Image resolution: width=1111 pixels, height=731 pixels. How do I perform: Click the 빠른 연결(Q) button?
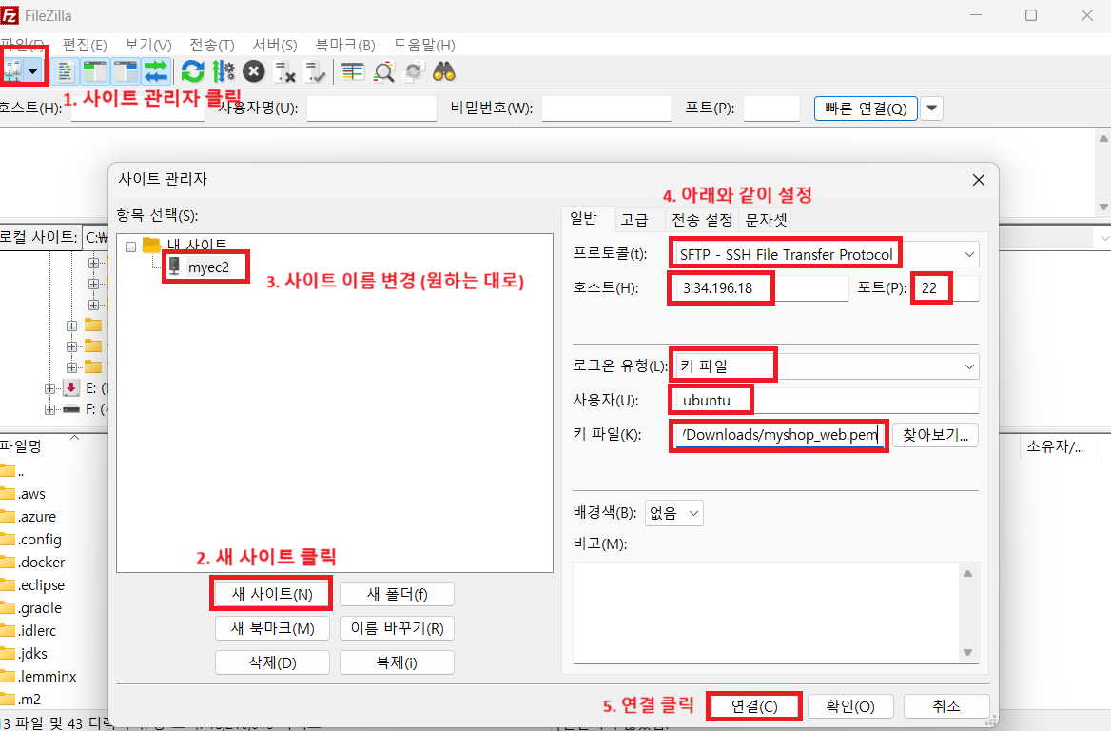[866, 109]
